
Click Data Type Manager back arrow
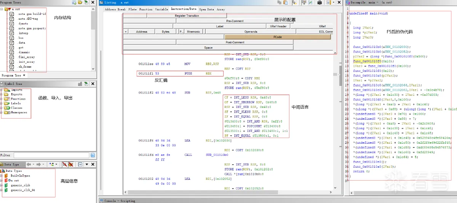click(29, 165)
